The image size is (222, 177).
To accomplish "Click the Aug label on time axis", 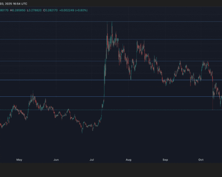I will coord(129,160).
